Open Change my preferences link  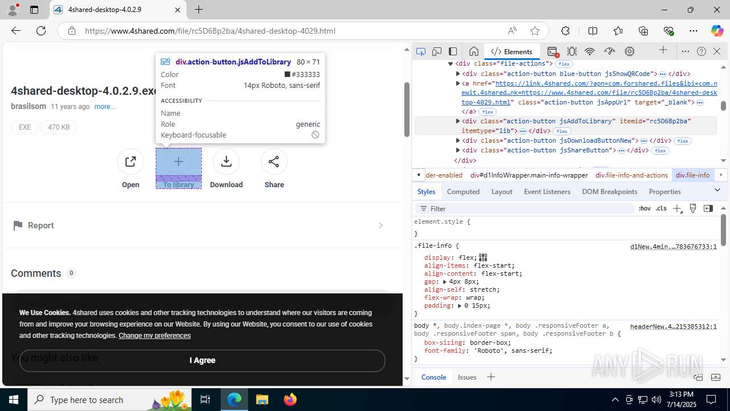tap(155, 336)
